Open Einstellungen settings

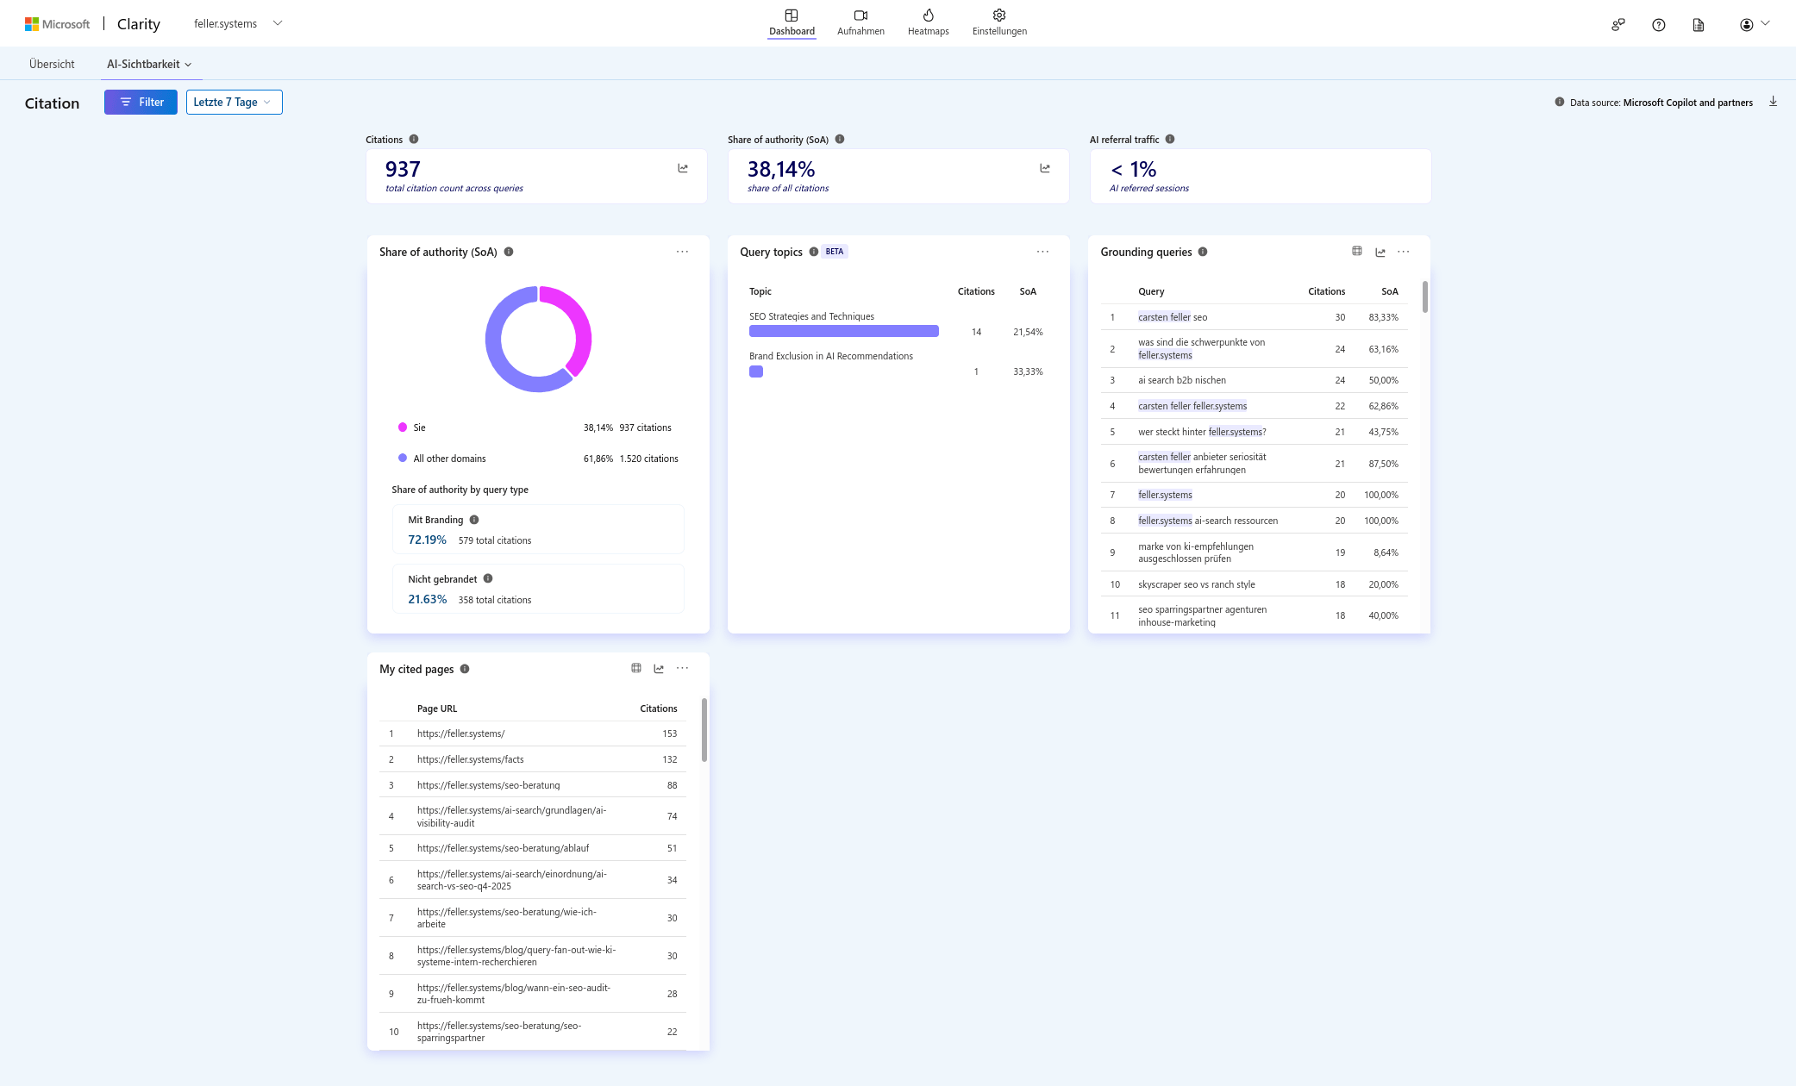pyautogui.click(x=999, y=22)
